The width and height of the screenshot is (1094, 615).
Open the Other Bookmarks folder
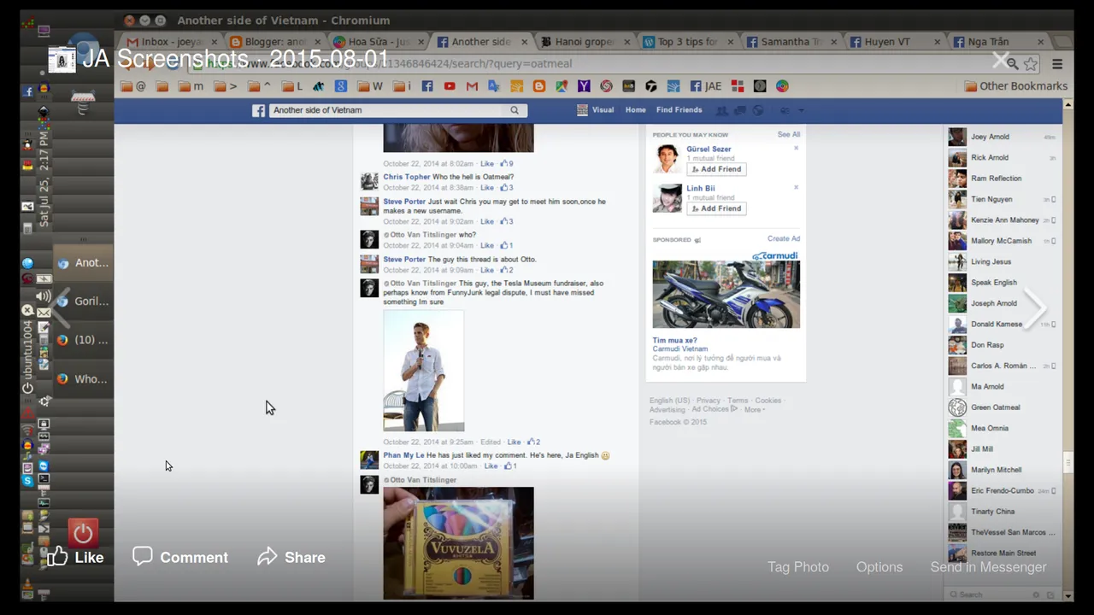pos(1016,86)
